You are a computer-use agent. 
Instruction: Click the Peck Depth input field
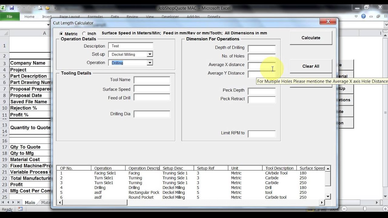pyautogui.click(x=262, y=91)
